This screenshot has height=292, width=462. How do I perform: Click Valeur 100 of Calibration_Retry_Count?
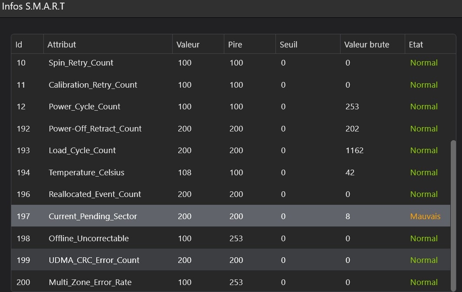(x=185, y=85)
